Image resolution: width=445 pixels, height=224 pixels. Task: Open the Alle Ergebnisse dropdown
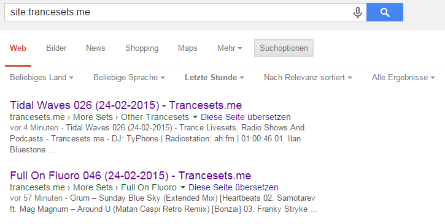tap(403, 77)
